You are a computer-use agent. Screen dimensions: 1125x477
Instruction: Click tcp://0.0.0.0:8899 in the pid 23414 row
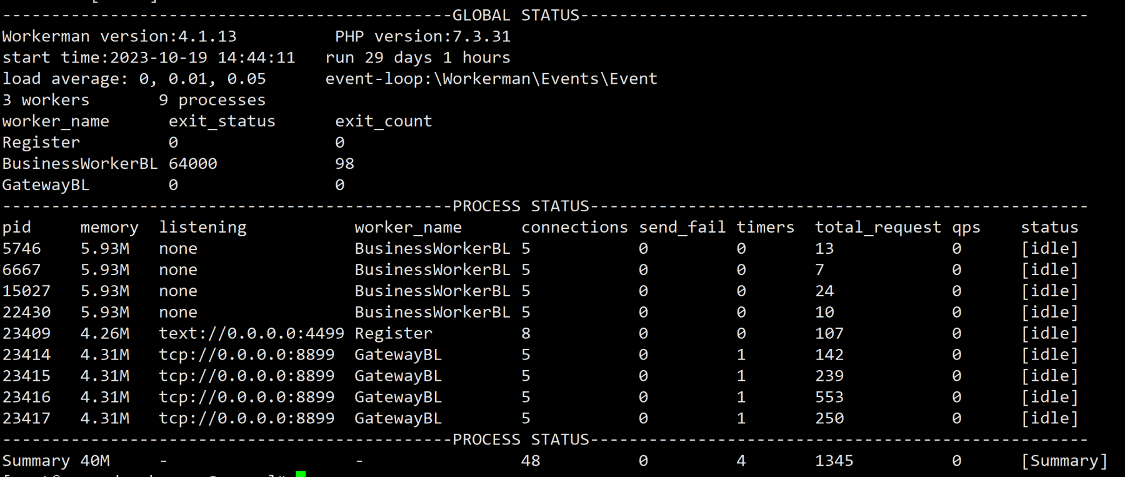pos(246,355)
